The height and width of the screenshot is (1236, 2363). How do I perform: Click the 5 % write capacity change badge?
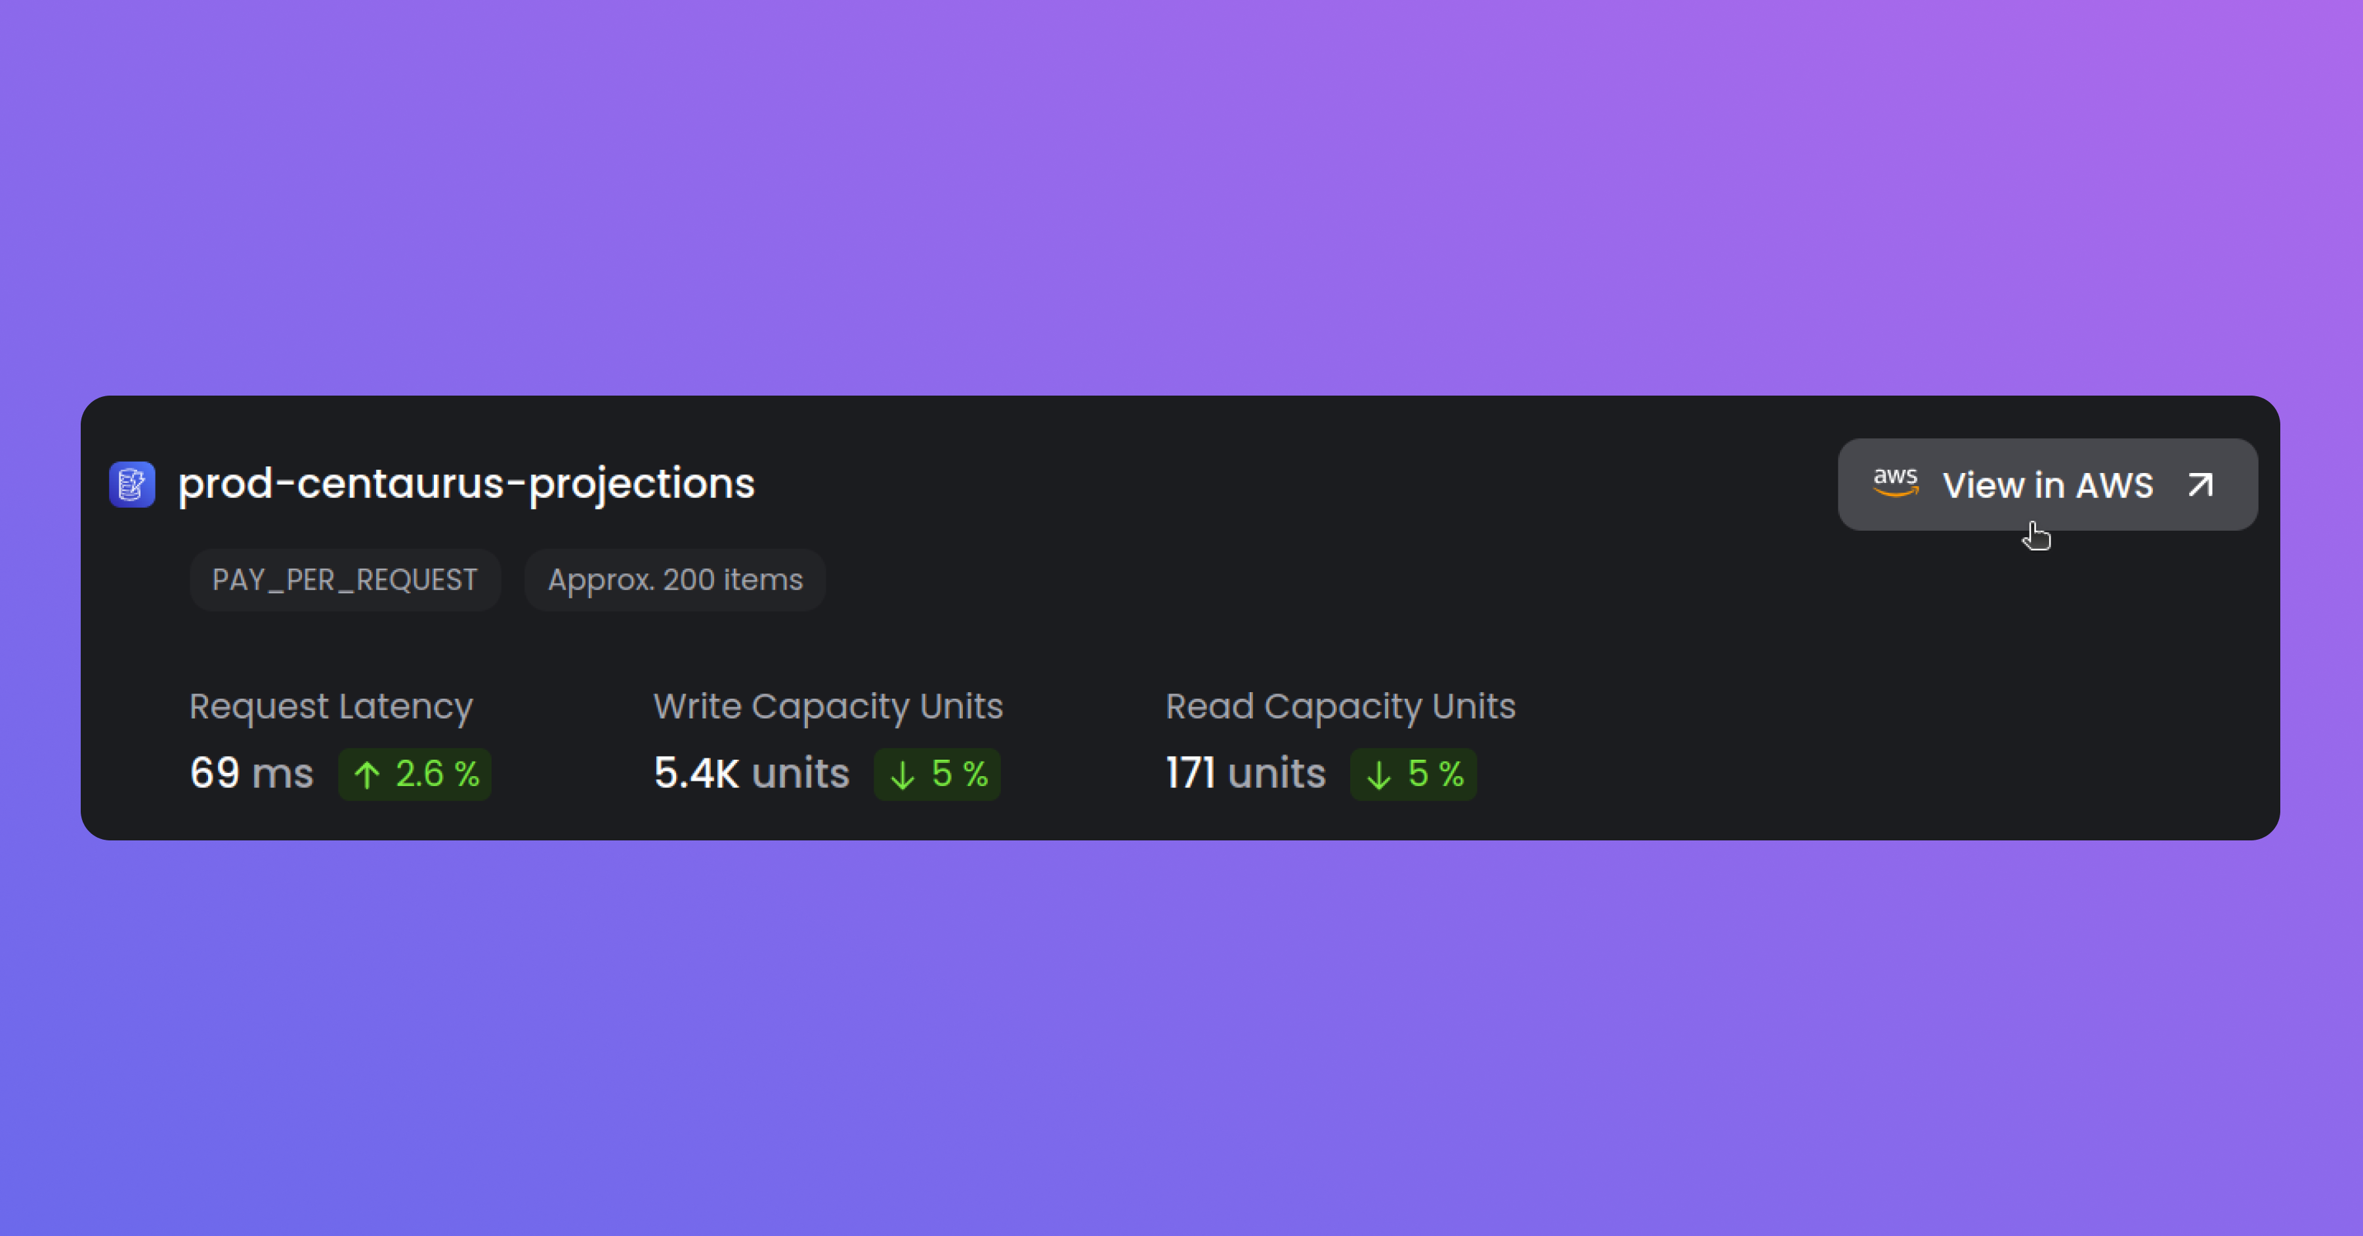(x=937, y=775)
